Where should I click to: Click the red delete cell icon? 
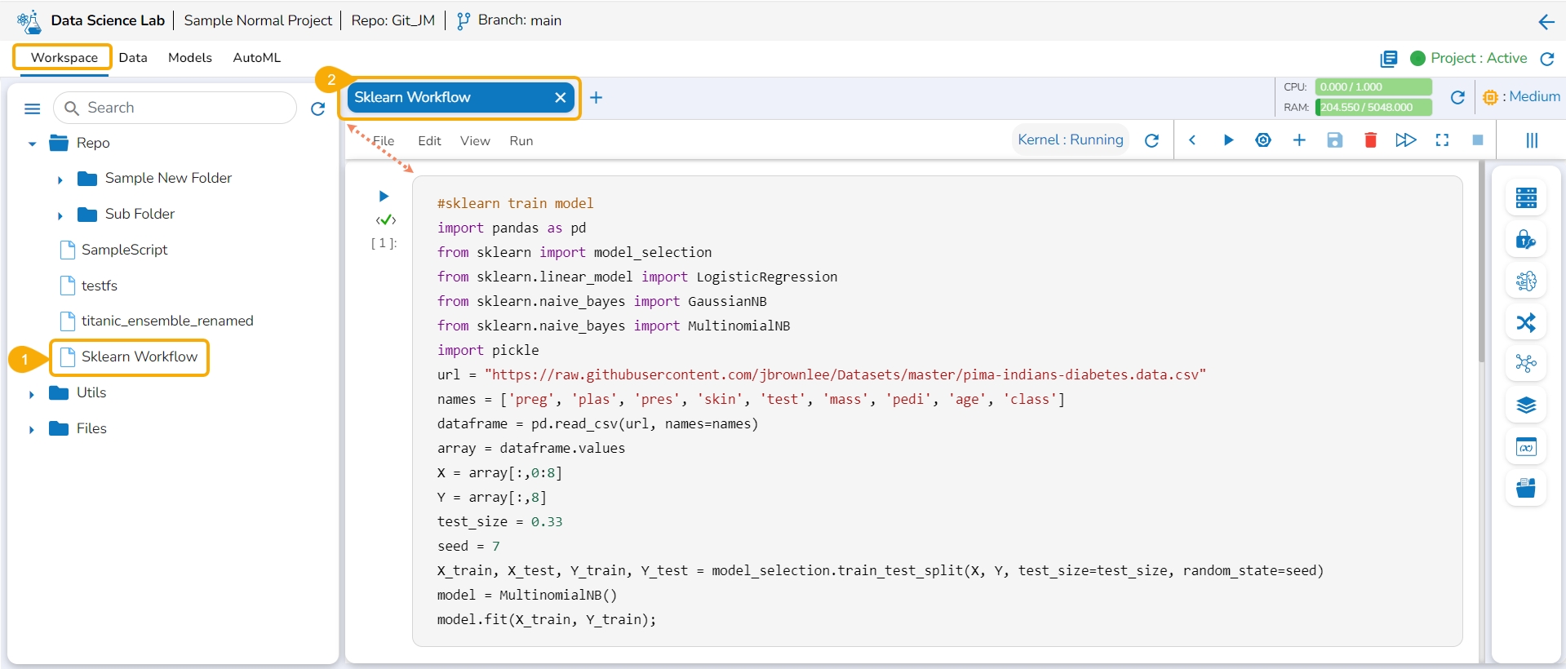(x=1370, y=140)
